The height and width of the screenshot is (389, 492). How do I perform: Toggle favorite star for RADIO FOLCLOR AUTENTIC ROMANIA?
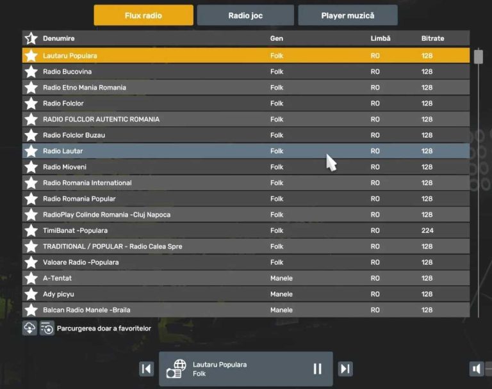coord(31,120)
